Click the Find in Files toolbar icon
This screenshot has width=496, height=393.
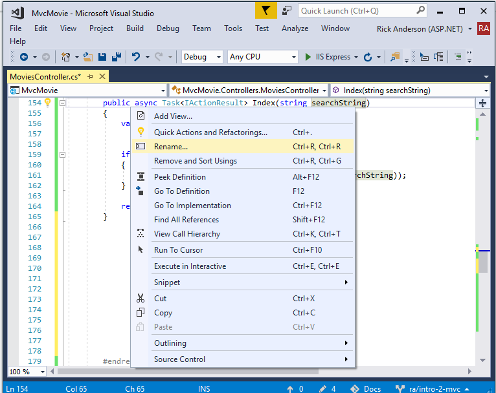click(395, 57)
